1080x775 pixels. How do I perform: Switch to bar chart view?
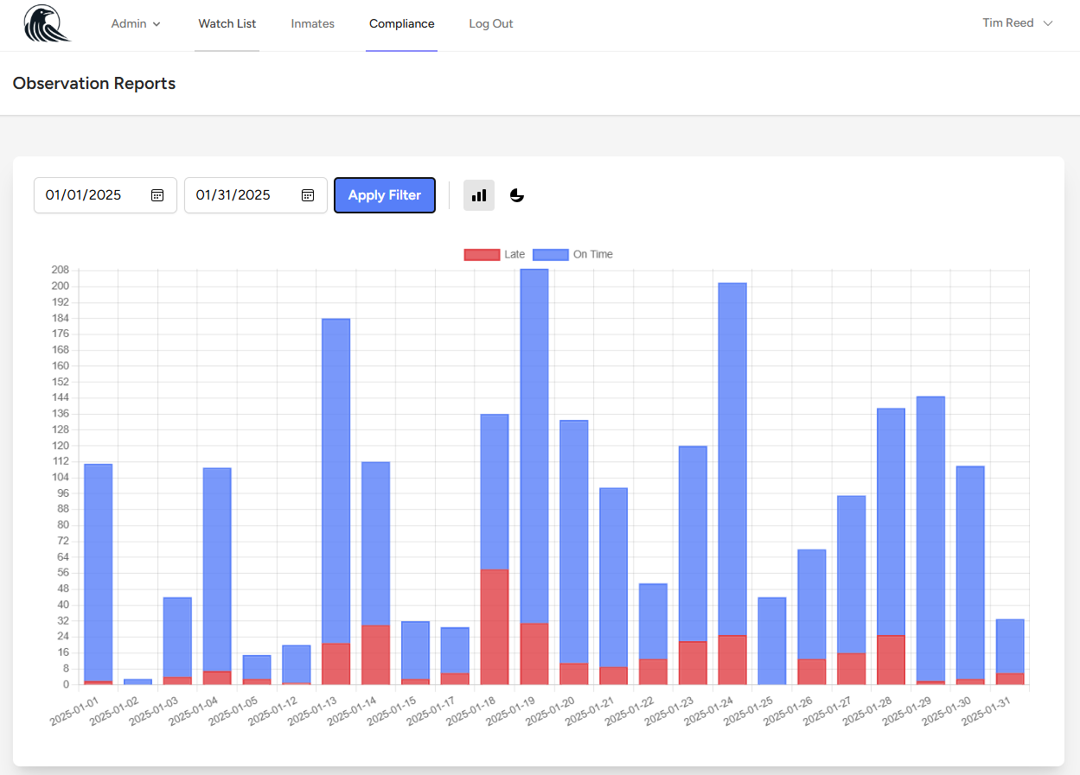click(x=479, y=195)
